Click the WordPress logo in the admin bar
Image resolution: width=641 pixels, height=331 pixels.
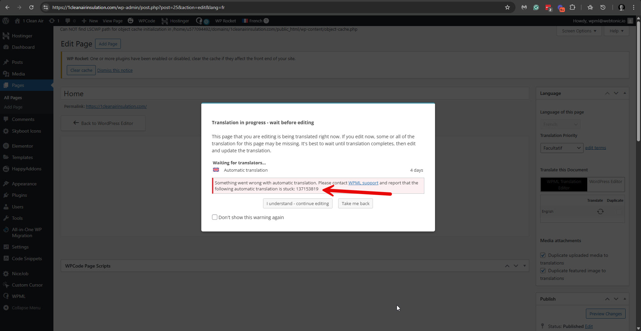coord(6,21)
